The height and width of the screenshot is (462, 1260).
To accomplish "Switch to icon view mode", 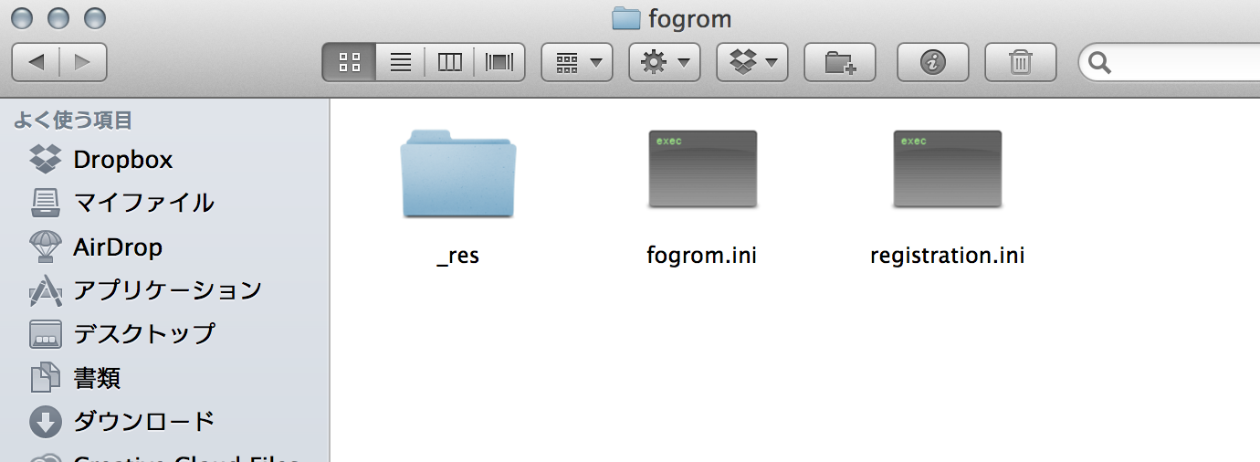I will tap(350, 62).
